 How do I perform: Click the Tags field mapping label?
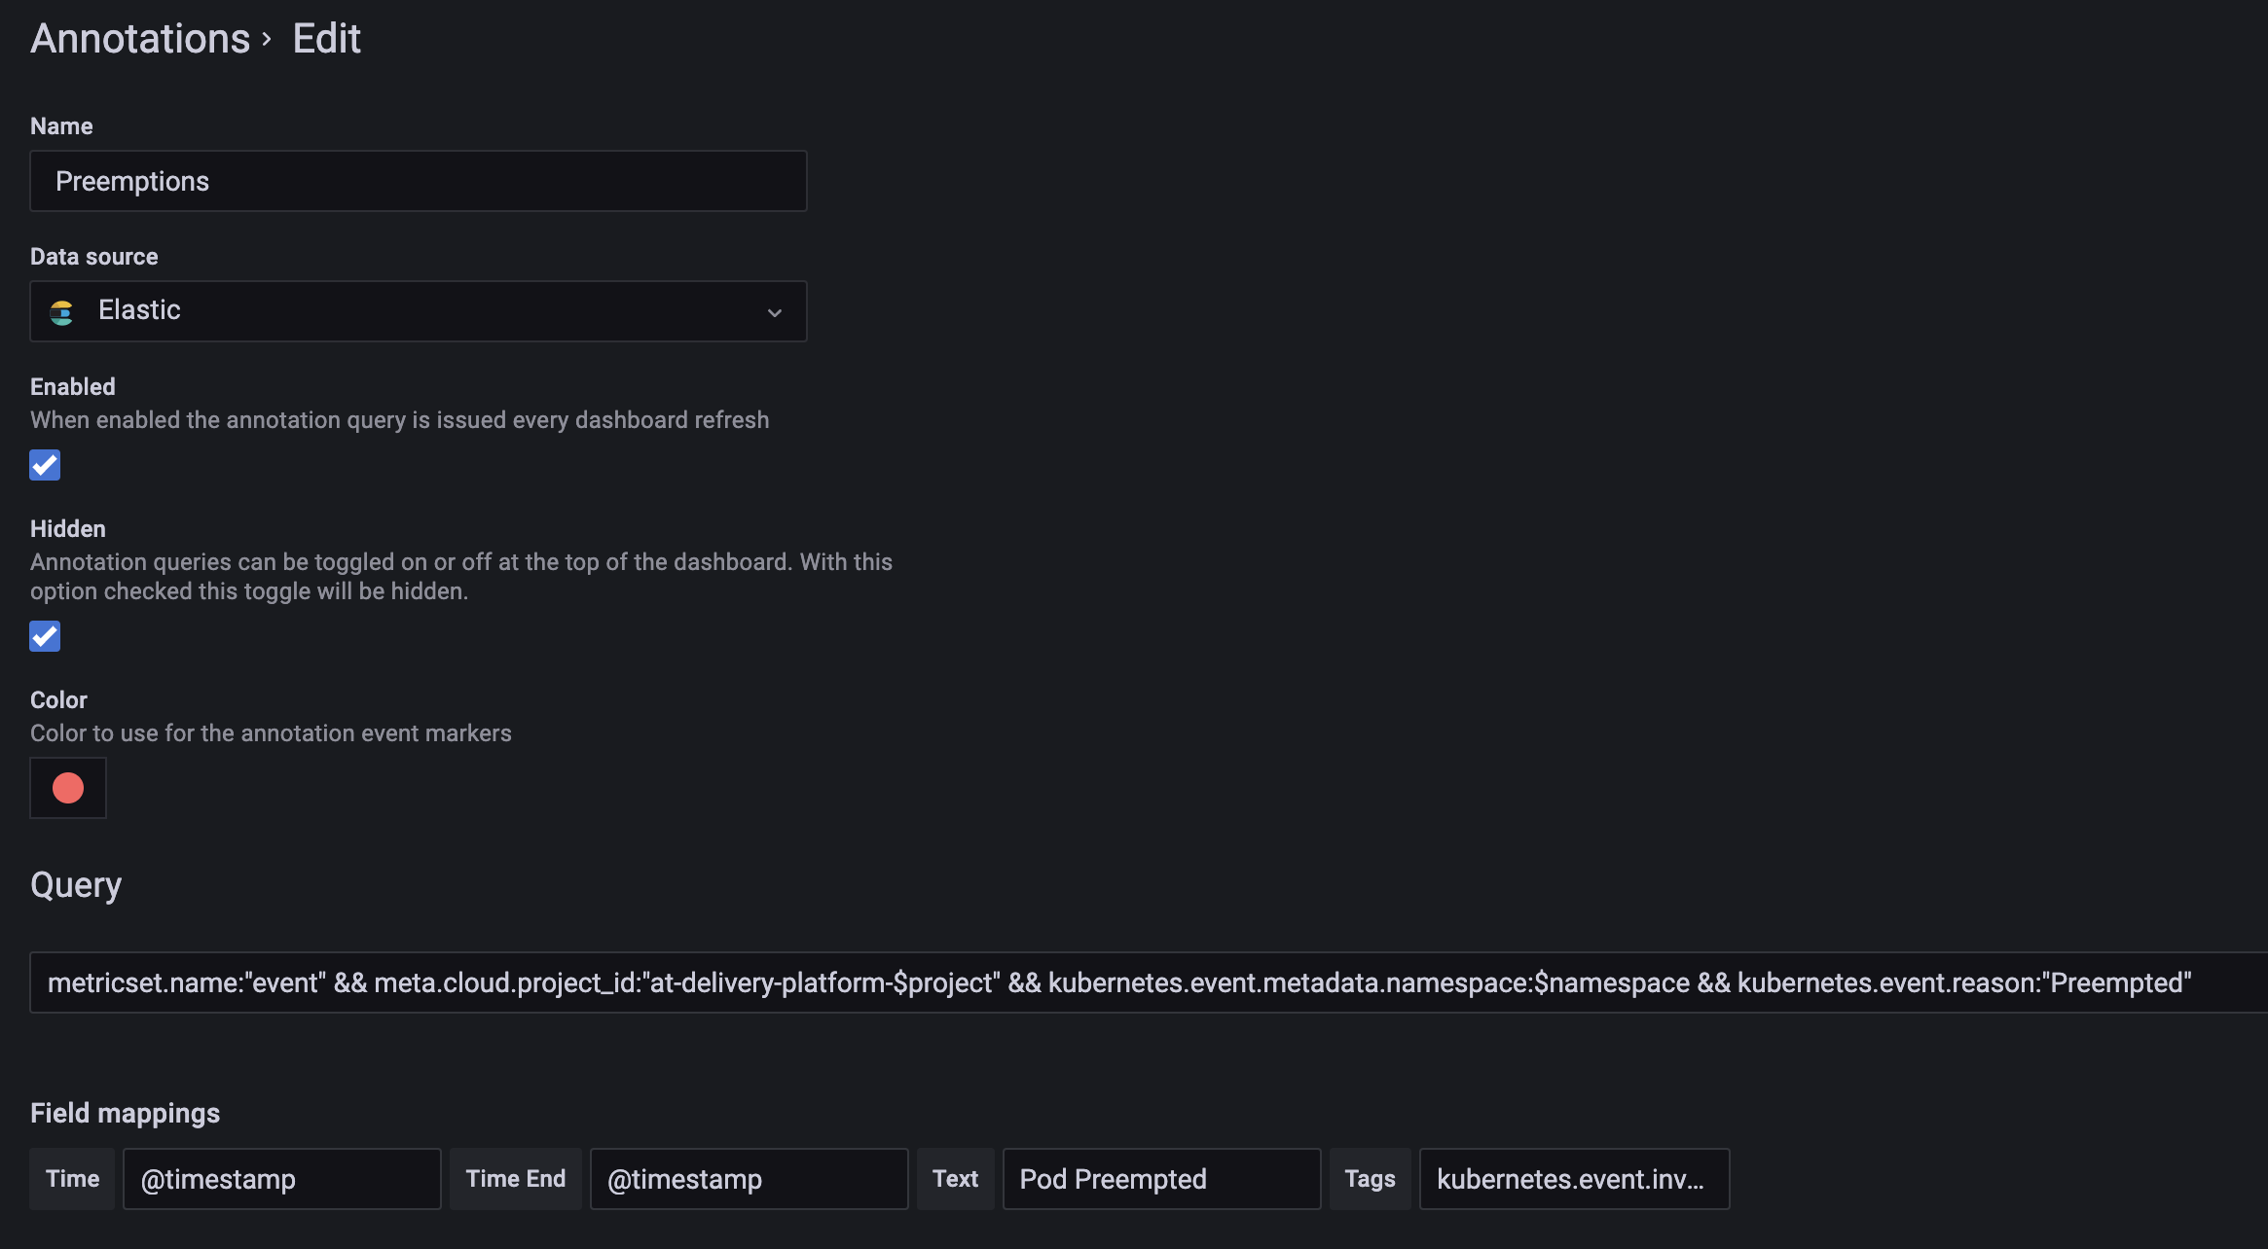click(x=1370, y=1178)
